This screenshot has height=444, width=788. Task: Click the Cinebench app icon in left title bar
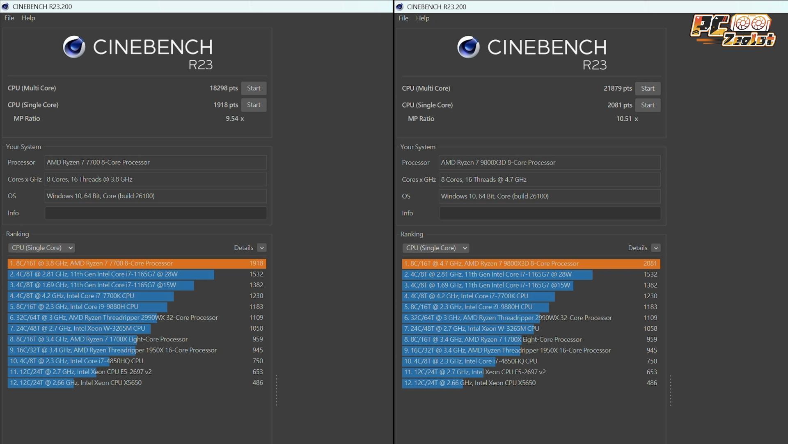coord(5,7)
